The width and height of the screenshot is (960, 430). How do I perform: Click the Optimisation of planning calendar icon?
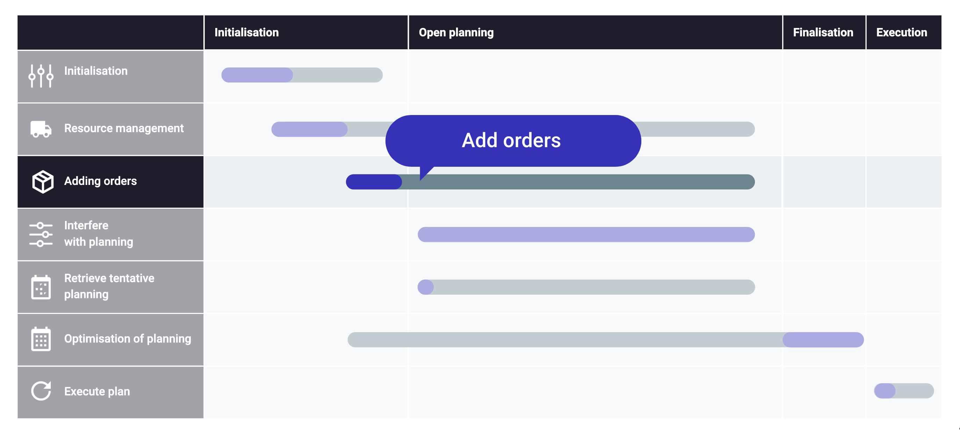41,339
